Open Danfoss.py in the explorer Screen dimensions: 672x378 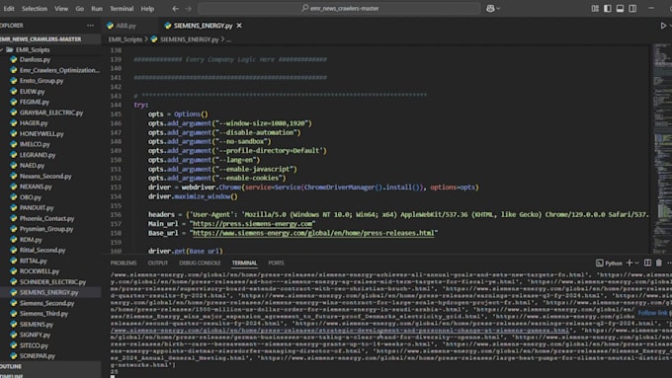(35, 59)
